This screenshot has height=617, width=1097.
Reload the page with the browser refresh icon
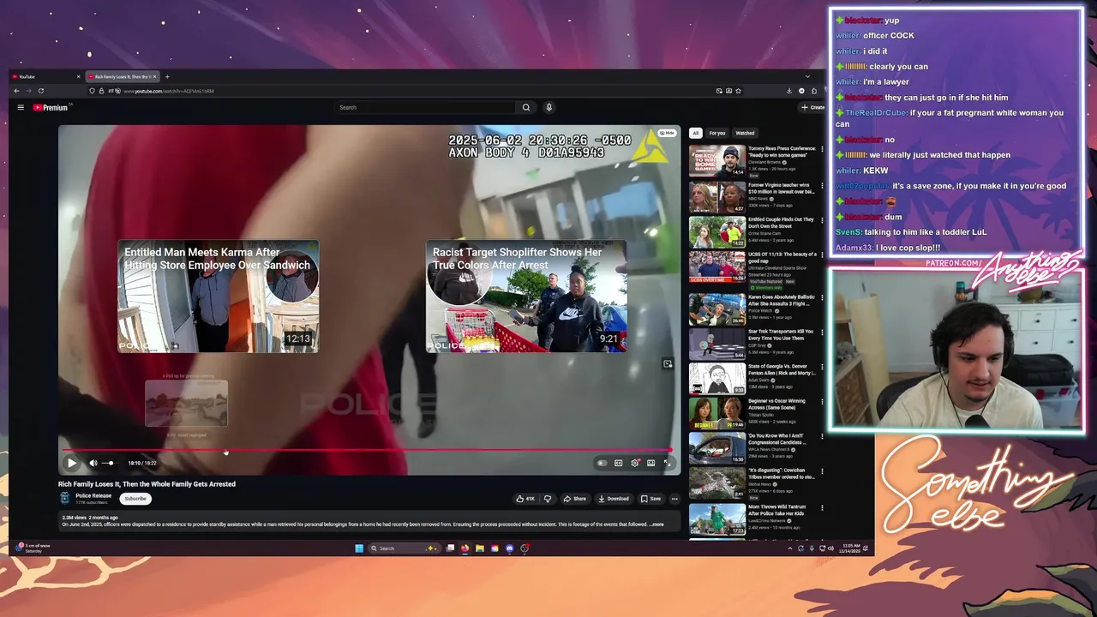click(x=40, y=91)
